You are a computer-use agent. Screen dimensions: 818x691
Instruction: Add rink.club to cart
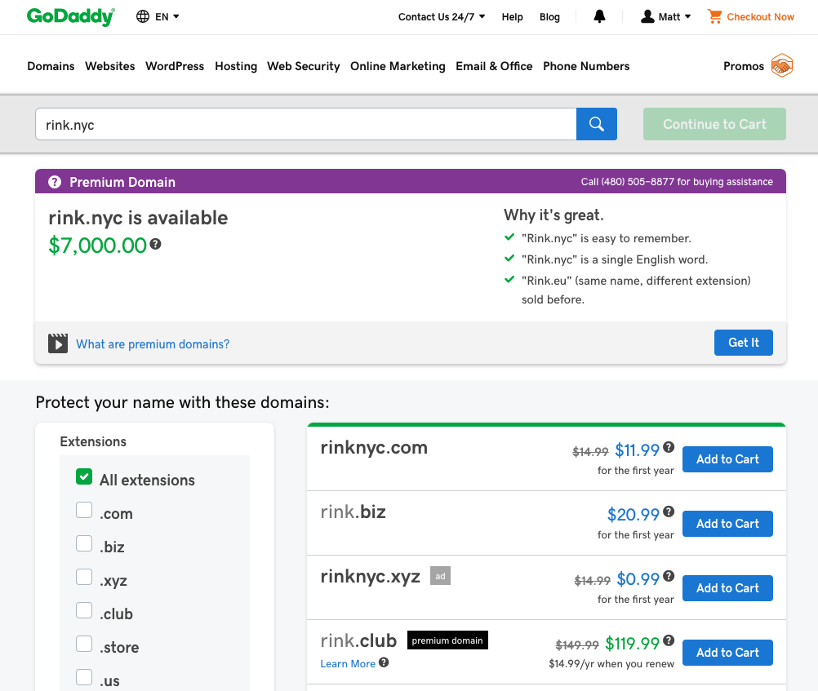[x=727, y=653]
